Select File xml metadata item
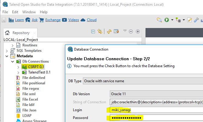Screen dimensions: 203x122 pos(29,94)
